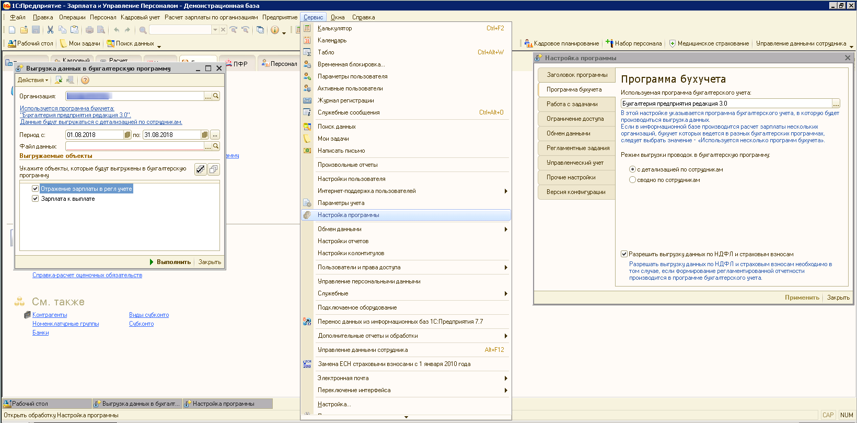Expand Интернет-поддержка пользователей submenu

[x=406, y=191]
